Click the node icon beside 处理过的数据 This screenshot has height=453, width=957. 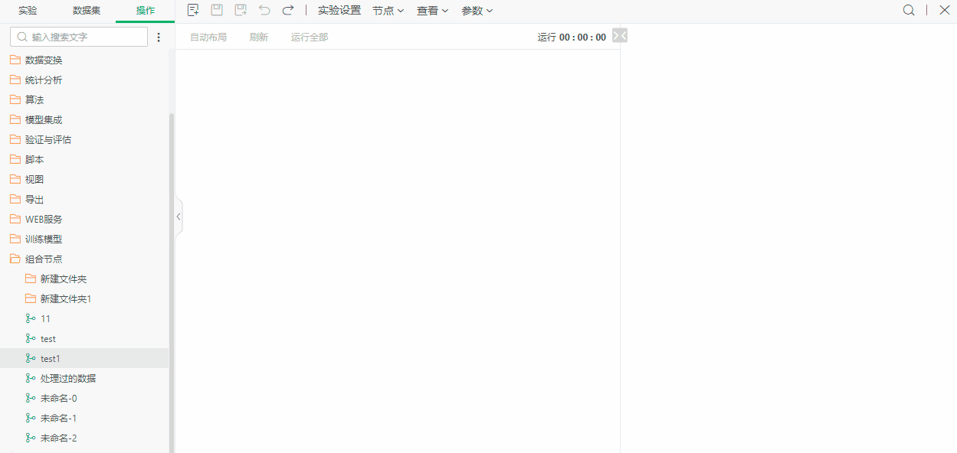[31, 378]
